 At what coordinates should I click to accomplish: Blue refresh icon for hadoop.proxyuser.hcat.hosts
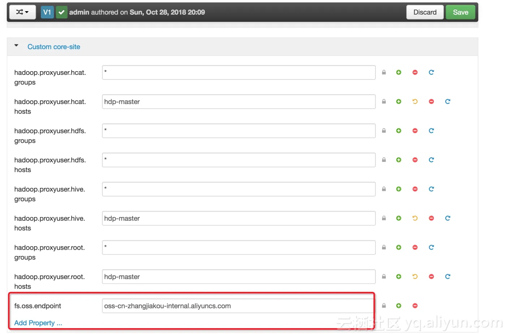[447, 102]
